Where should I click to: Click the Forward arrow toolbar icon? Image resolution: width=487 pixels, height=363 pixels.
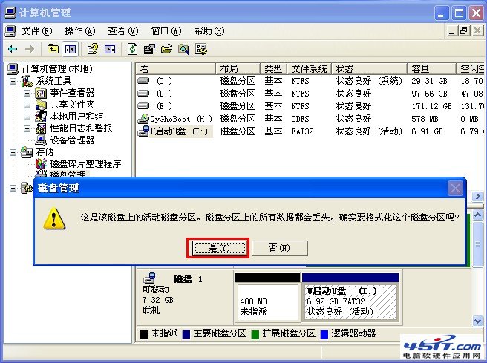(x=30, y=49)
